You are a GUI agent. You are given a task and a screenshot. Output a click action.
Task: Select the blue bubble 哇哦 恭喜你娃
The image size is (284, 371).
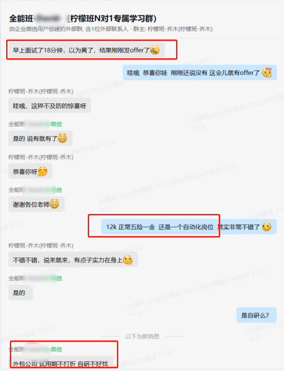click(x=200, y=72)
